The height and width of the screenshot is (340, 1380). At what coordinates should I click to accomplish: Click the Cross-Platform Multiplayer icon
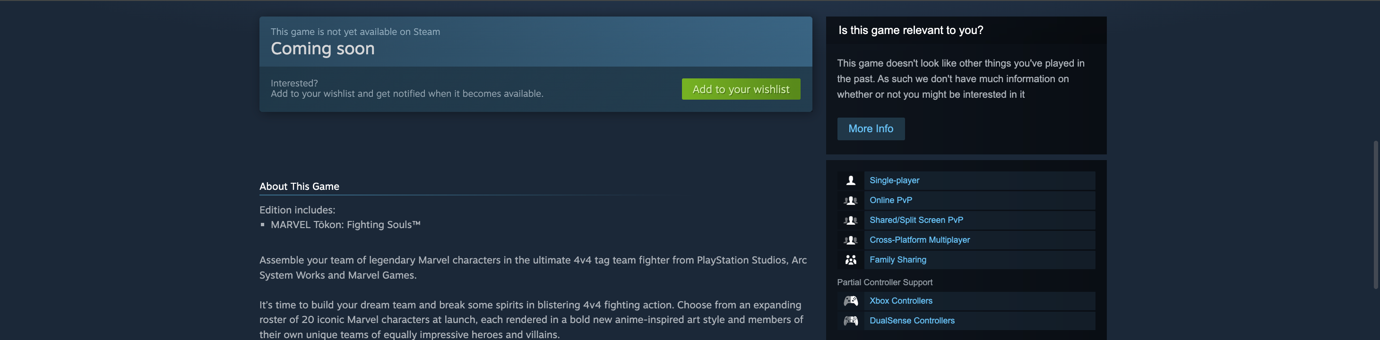pos(850,240)
